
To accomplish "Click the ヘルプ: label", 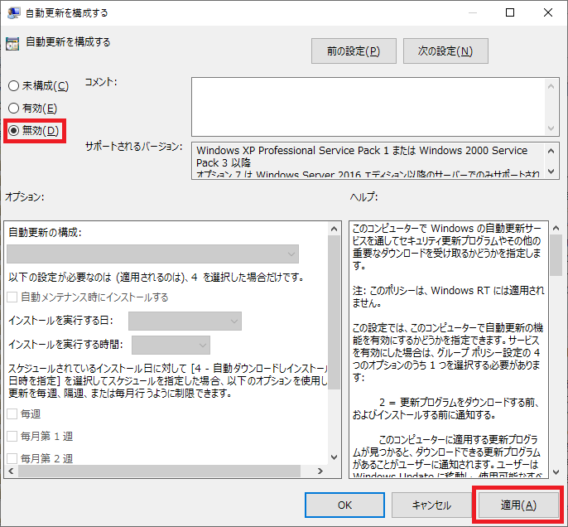I will 363,197.
